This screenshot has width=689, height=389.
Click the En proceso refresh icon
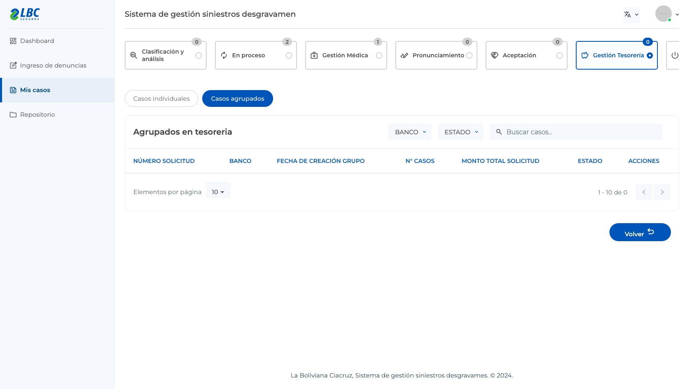tap(224, 55)
